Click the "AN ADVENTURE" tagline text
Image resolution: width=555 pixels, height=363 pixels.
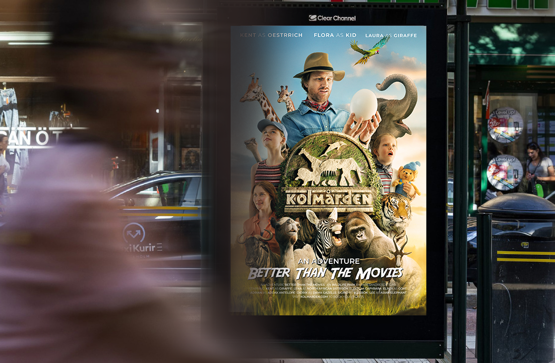pos(329,261)
